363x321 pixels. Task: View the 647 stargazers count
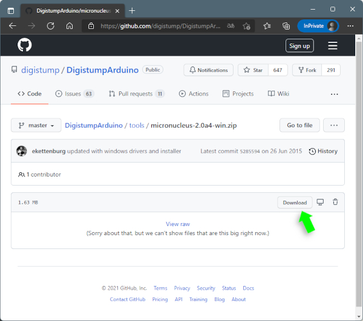pos(278,70)
